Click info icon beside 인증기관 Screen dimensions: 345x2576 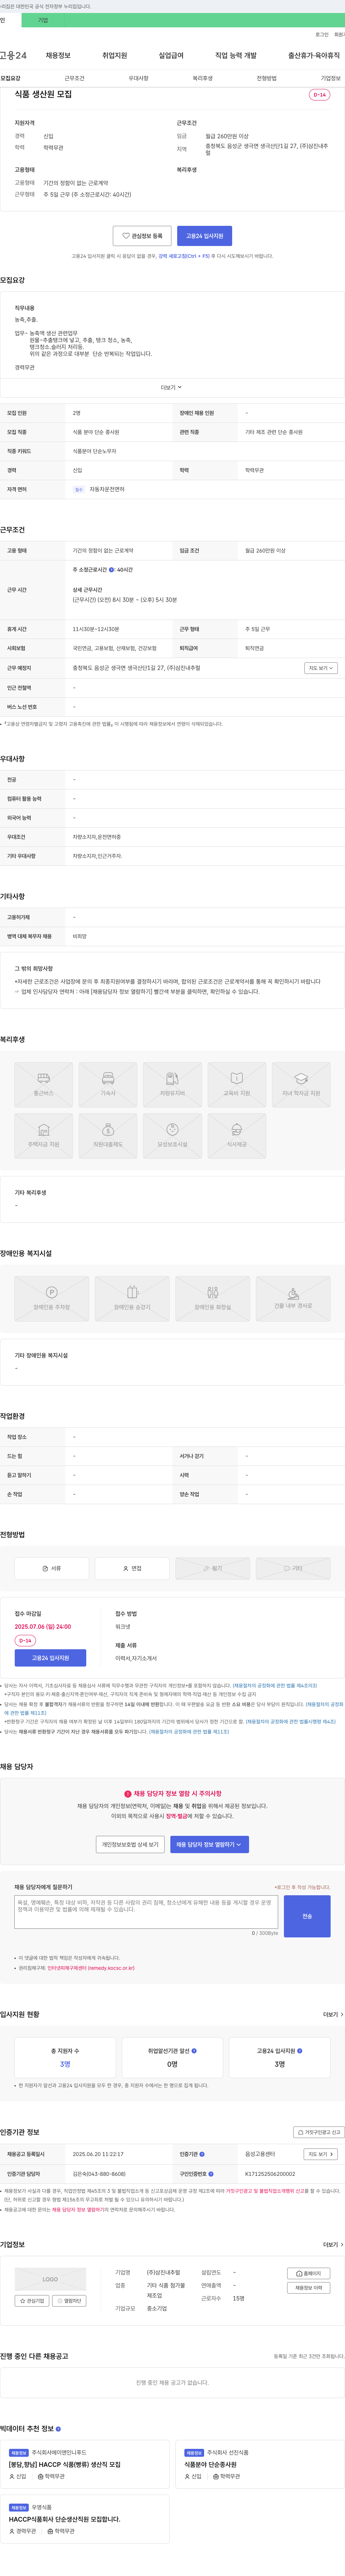(201, 2154)
